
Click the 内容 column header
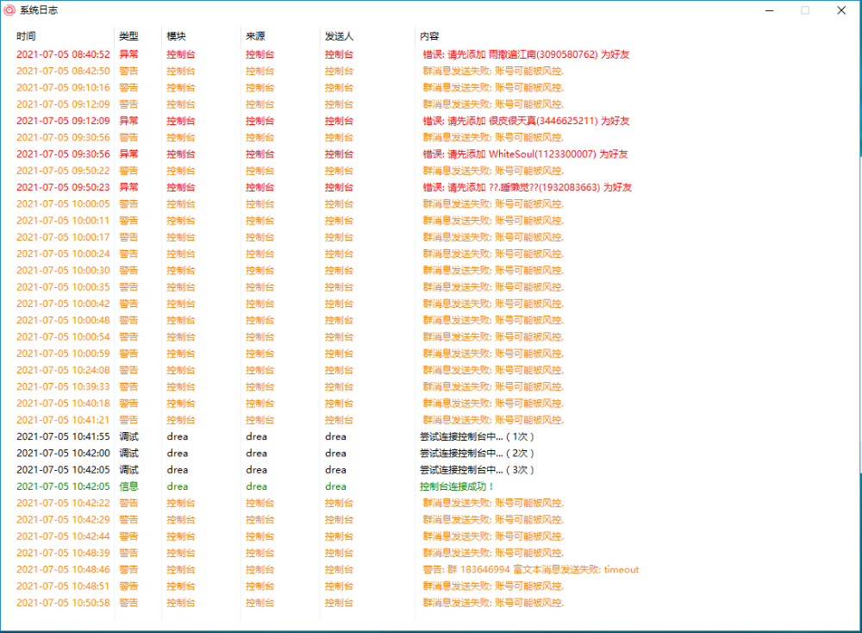point(429,36)
